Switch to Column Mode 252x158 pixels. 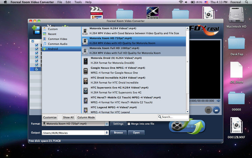86,117
